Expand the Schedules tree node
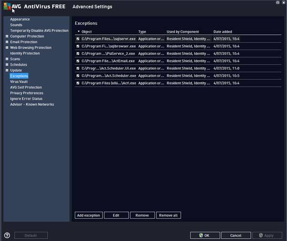 point(7,65)
